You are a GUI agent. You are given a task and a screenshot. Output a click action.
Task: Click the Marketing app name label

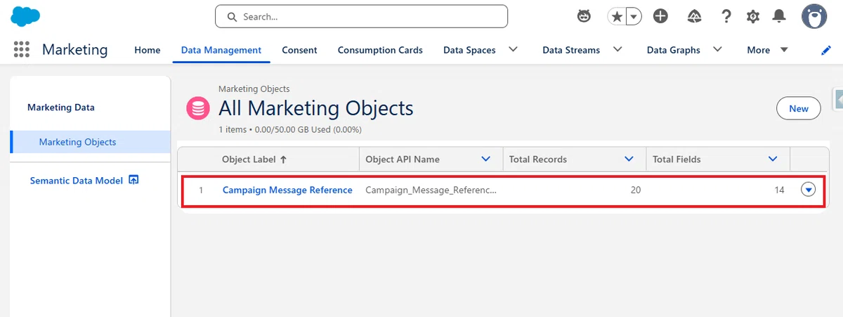[75, 50]
